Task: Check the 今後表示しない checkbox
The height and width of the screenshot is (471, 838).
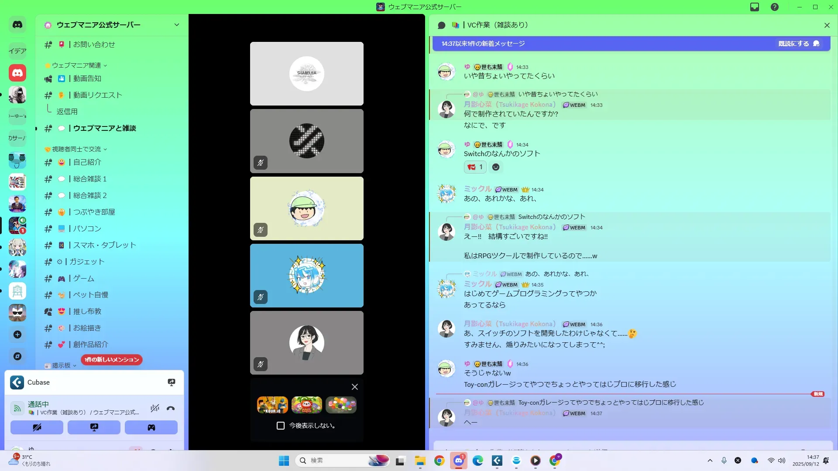Action: pos(281,426)
